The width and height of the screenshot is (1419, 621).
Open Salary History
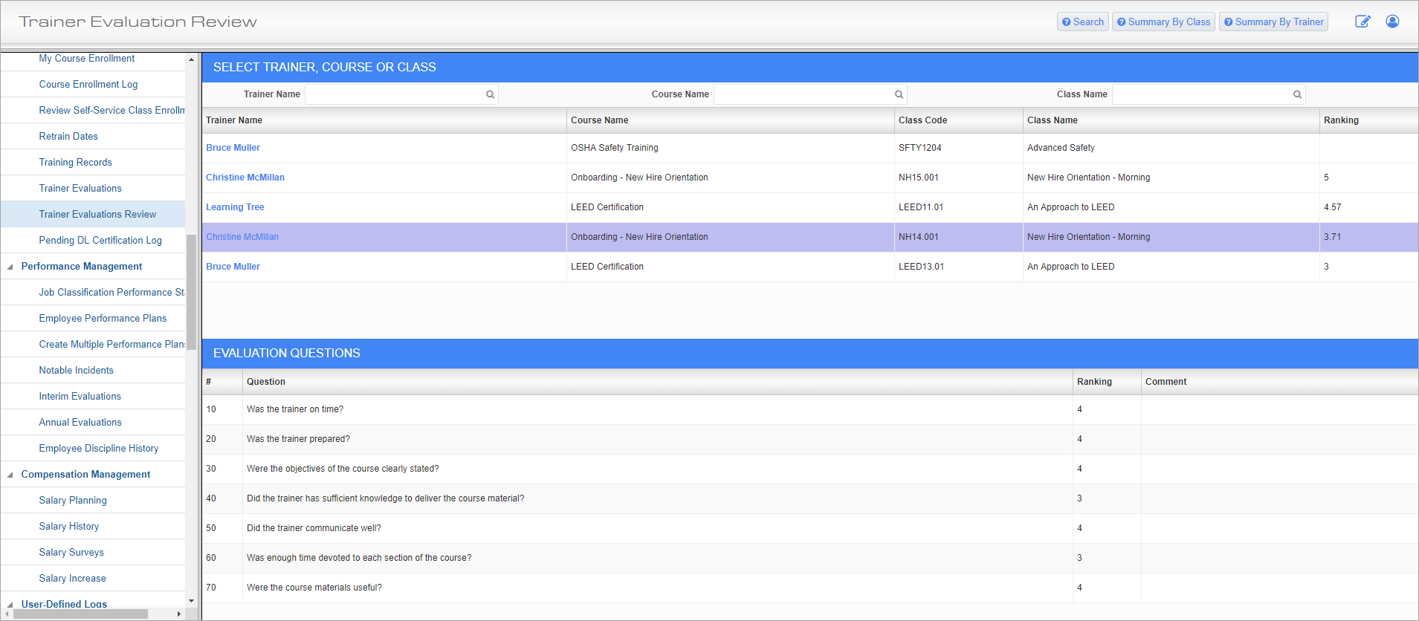click(68, 527)
